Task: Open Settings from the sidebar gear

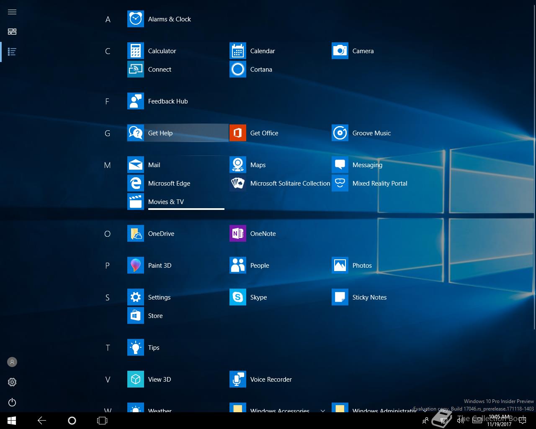Action: click(x=12, y=382)
